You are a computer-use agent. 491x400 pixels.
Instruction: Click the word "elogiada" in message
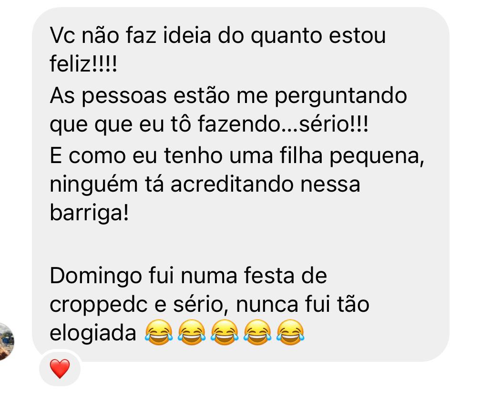click(93, 333)
